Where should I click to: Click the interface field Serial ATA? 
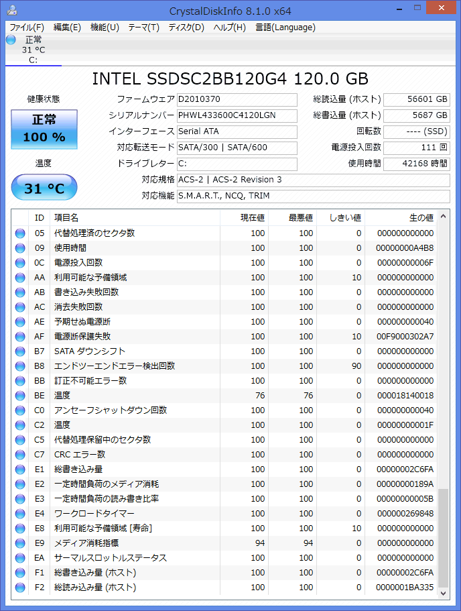click(237, 131)
